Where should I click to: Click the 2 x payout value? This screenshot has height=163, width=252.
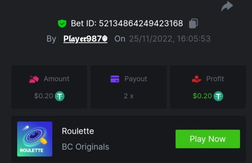(128, 96)
